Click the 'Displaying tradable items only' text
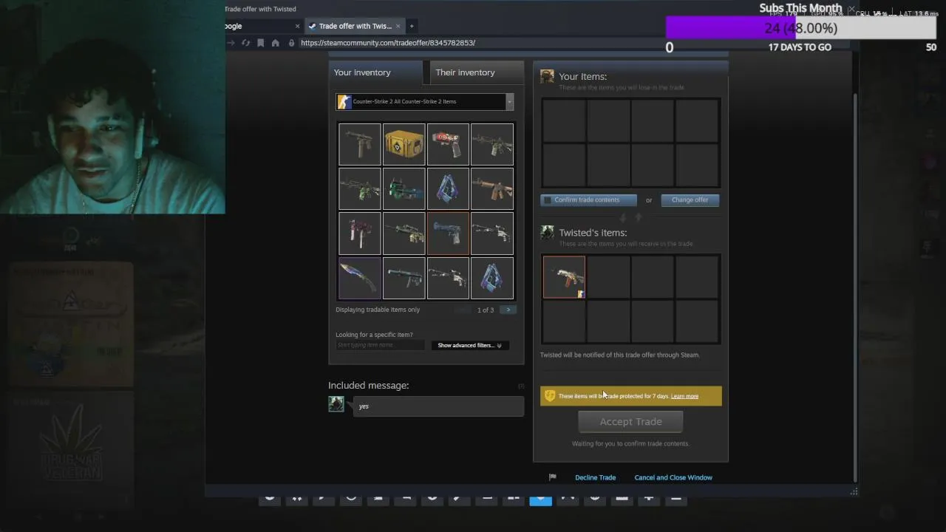The height and width of the screenshot is (532, 946). point(378,310)
